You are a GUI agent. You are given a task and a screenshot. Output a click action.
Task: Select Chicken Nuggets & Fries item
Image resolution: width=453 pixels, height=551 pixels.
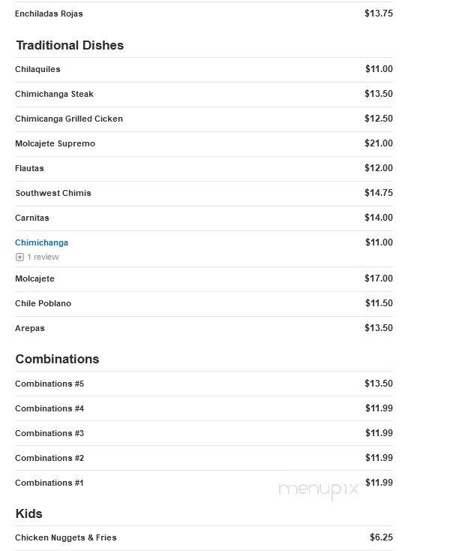66,537
